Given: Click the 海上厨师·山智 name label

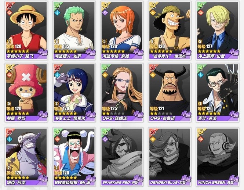Looking at the screenshot, I should coord(211,56).
